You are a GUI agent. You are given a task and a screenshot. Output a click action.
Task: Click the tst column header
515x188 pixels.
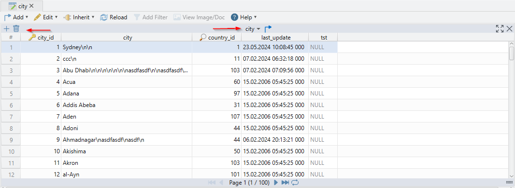(x=323, y=38)
